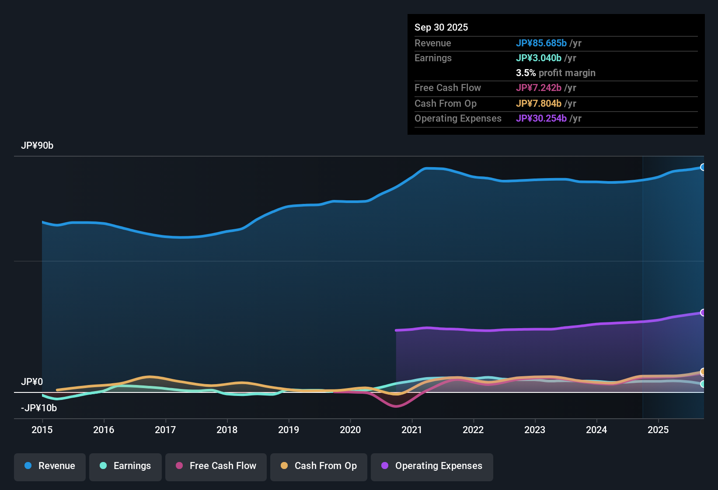Click the JP¥85.685b Revenue value
The height and width of the screenshot is (490, 718).
(x=542, y=43)
